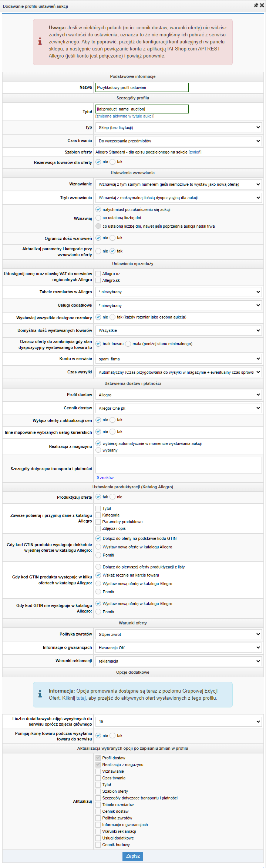Image resolution: width=266 pixels, height=868 pixels.
Task: Select 'tak' for Rezerwacja towarów dla oferty
Action: click(112, 162)
